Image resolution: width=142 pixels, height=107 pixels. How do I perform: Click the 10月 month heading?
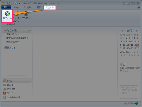tap(129, 31)
